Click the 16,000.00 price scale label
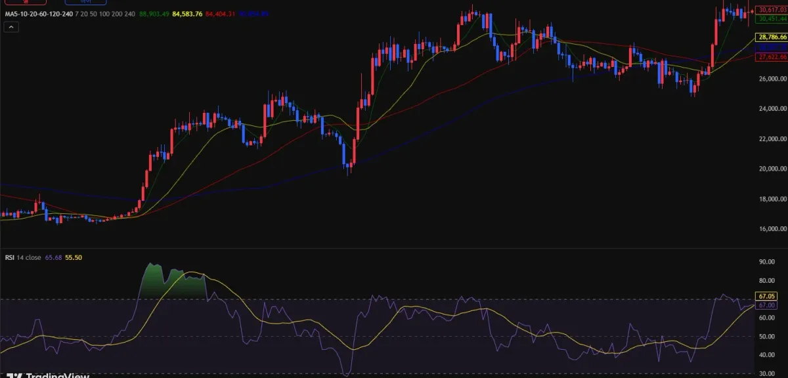 (772, 228)
